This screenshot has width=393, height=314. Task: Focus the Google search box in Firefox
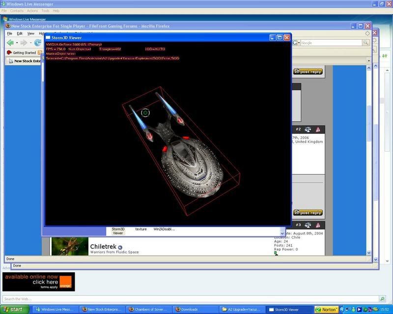click(x=331, y=43)
